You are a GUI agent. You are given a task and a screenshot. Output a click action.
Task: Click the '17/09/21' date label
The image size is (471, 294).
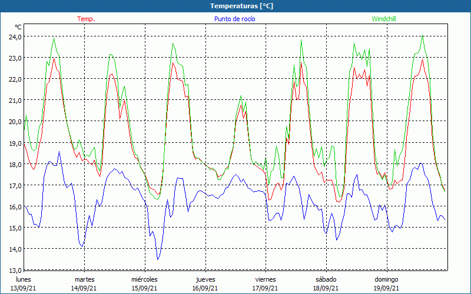click(x=266, y=288)
